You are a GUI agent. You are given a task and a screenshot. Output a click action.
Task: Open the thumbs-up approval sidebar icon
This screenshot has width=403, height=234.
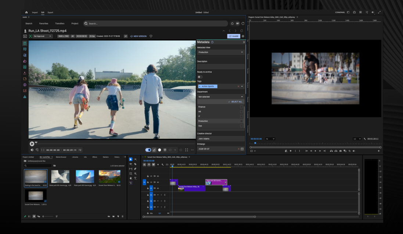pyautogui.click(x=25, y=61)
